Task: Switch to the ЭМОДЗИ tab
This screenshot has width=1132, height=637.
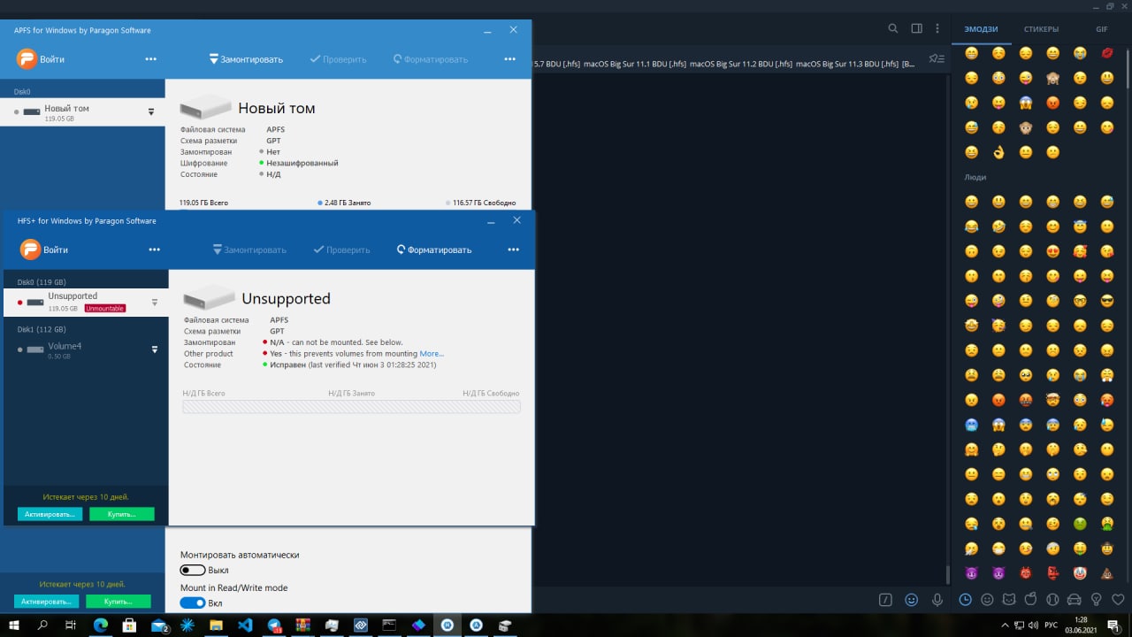Action: pyautogui.click(x=981, y=29)
